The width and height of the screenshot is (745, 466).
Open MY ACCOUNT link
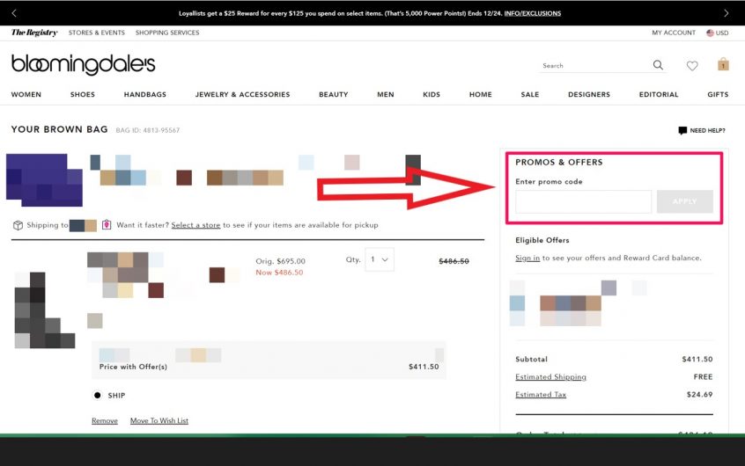pyautogui.click(x=674, y=33)
